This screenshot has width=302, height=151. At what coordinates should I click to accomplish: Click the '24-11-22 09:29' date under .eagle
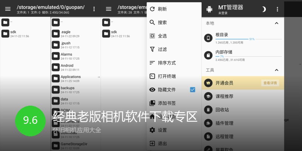click(70, 36)
